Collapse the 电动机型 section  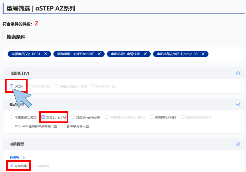click(238, 144)
